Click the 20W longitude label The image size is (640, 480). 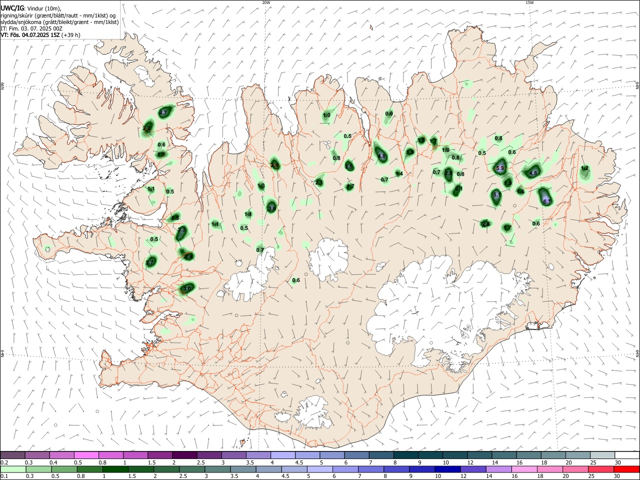click(x=266, y=2)
